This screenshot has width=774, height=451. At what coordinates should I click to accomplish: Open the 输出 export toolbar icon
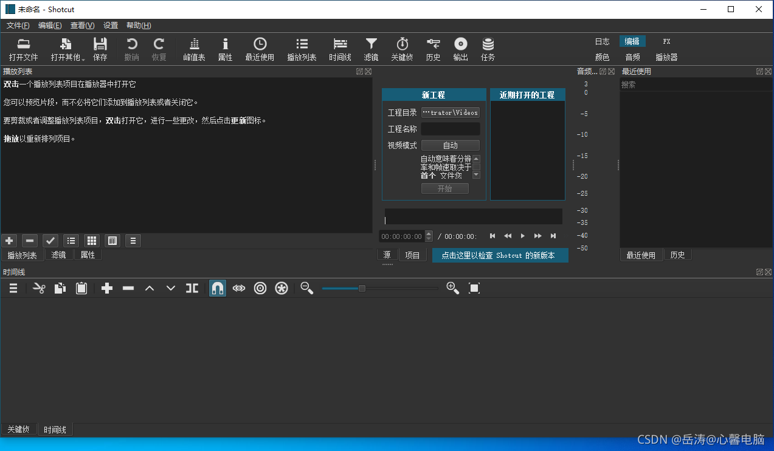[460, 49]
